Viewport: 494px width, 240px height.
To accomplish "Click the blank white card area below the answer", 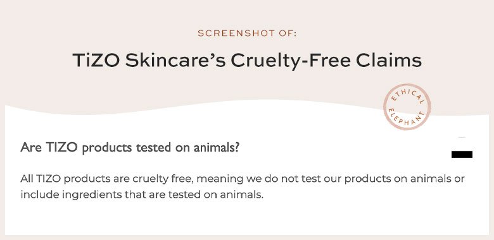I will tap(247, 219).
